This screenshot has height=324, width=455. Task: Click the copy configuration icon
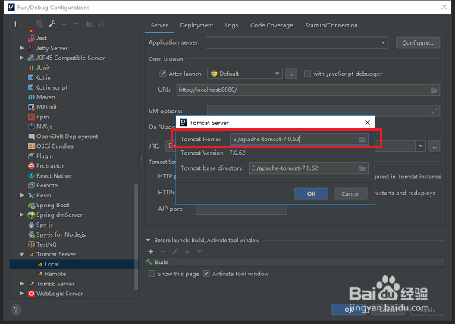point(39,24)
